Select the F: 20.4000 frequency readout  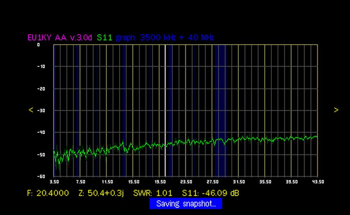click(48, 193)
